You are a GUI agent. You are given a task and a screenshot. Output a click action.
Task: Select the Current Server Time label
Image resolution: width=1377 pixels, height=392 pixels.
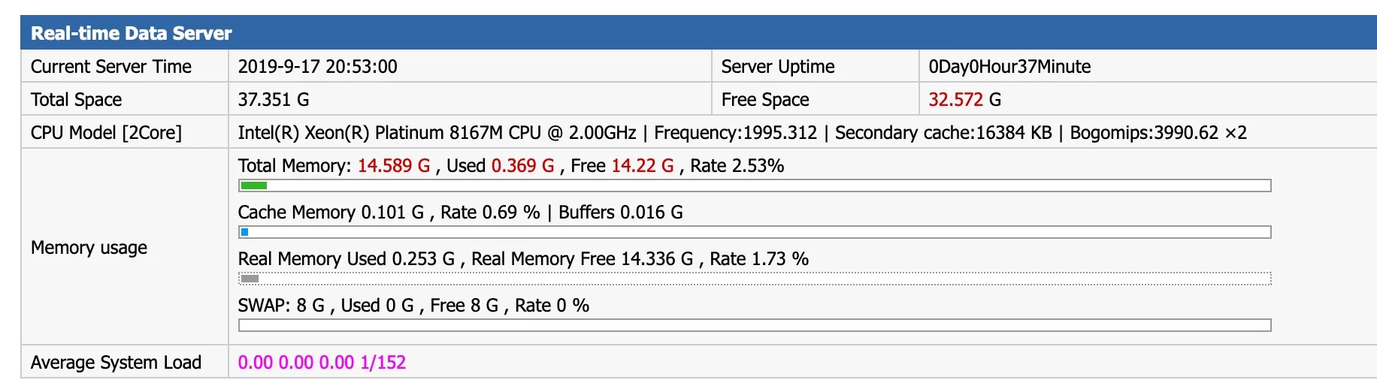pos(111,67)
